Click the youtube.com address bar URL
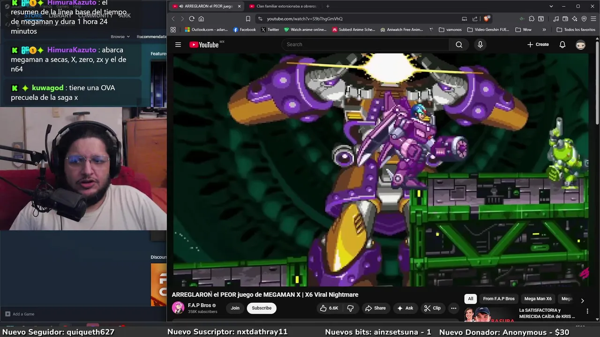Image resolution: width=600 pixels, height=337 pixels. [x=305, y=19]
